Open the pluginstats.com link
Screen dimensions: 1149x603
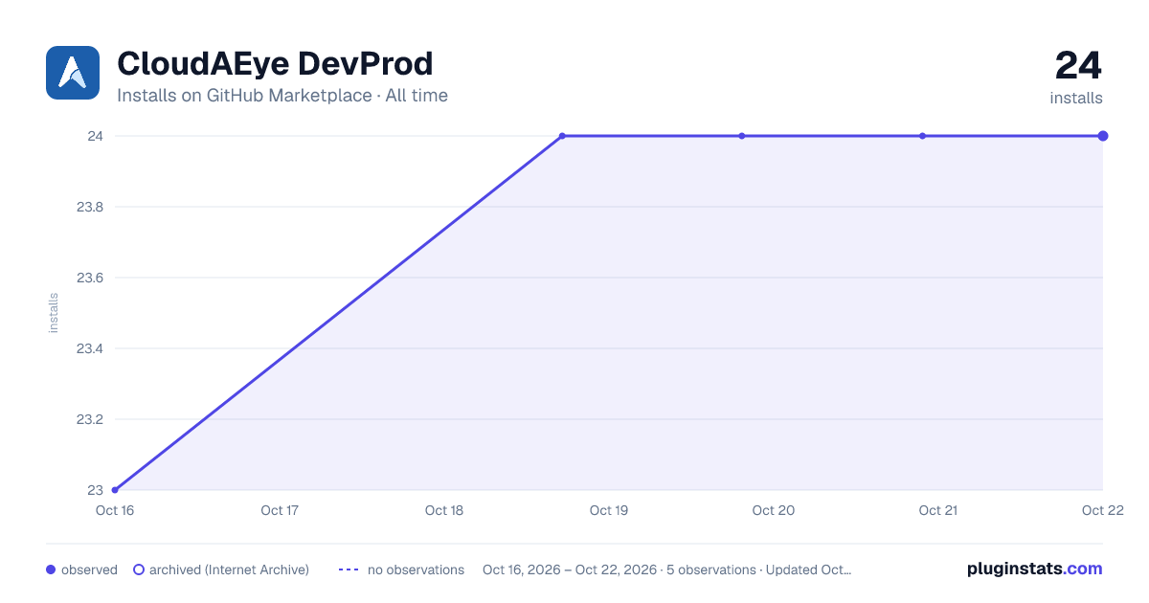(x=1034, y=569)
